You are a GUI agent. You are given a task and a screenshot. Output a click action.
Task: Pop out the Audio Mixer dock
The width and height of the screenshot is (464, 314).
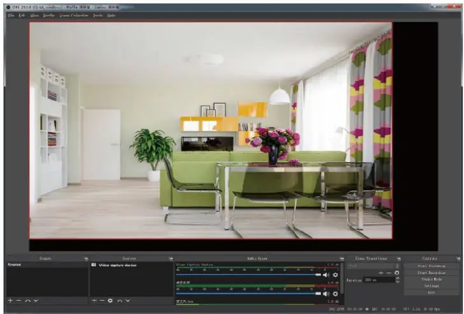pyautogui.click(x=342, y=259)
